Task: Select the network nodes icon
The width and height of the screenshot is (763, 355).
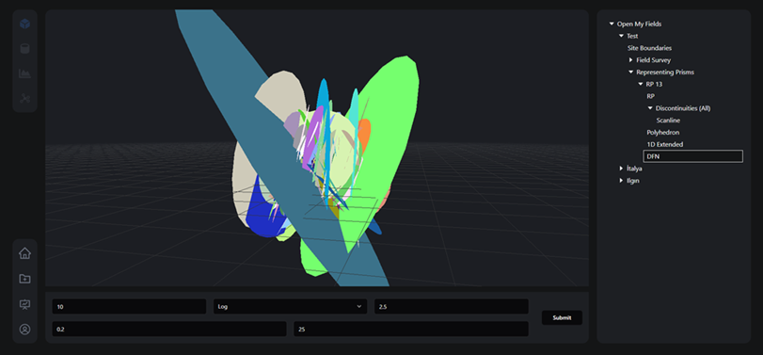Action: tap(24, 98)
